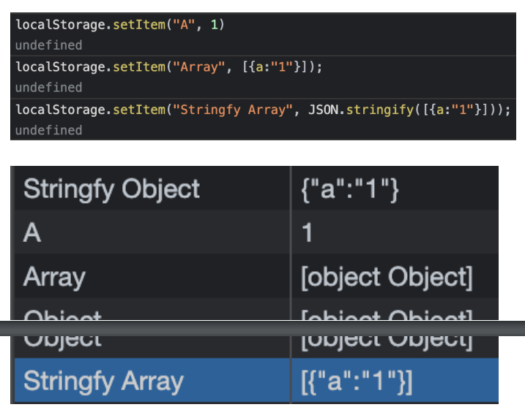Viewport: 525px width, 418px height.
Task: Click the 'Object' key cell below divider
Action: [x=152, y=346]
